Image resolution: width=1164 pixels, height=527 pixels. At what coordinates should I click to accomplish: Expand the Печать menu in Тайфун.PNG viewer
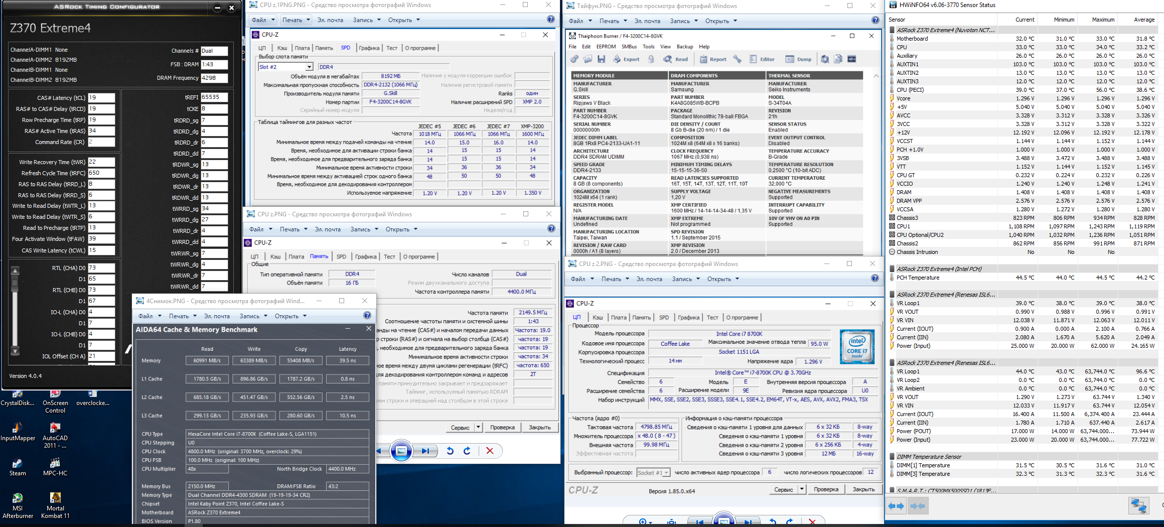(x=614, y=21)
